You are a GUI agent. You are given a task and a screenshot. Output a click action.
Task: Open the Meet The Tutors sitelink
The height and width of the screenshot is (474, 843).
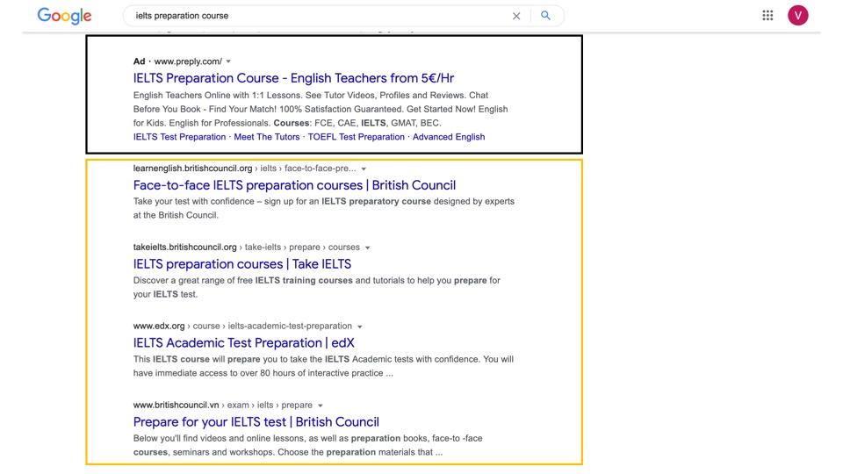point(266,137)
